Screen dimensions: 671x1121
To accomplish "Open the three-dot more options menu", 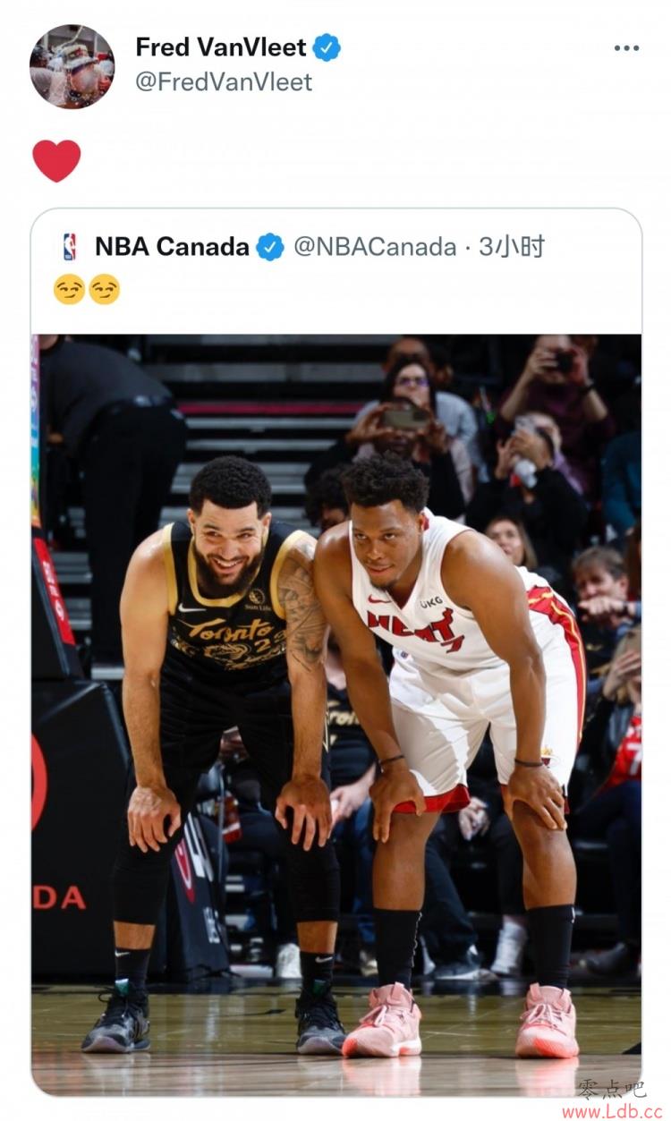I will click(x=626, y=48).
